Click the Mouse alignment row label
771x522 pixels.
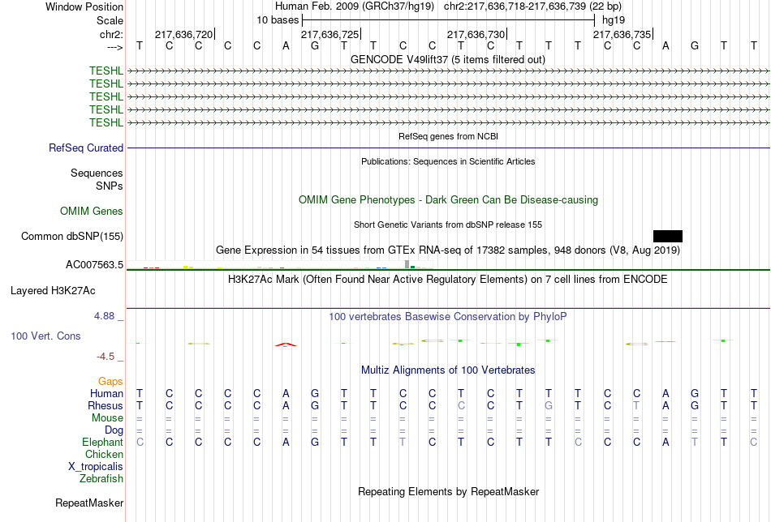[x=108, y=418]
